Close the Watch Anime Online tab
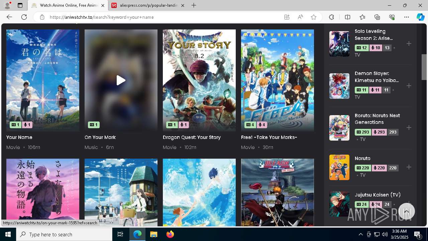 point(103,5)
